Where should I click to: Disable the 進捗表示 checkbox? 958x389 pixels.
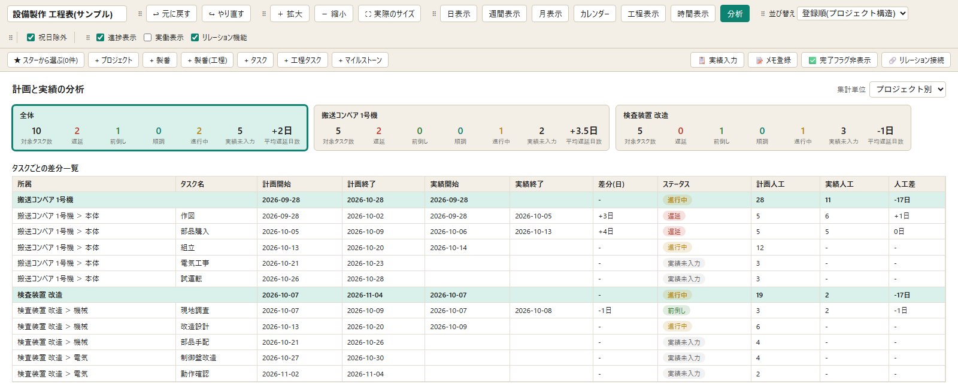pos(101,37)
